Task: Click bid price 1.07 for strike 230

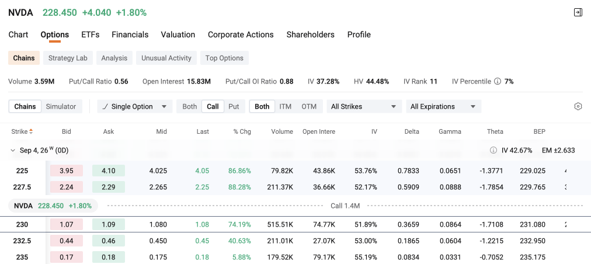Action: click(x=67, y=224)
